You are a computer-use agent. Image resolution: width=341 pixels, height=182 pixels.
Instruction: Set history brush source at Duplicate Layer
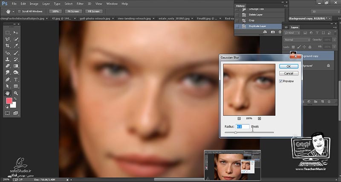tap(237, 26)
